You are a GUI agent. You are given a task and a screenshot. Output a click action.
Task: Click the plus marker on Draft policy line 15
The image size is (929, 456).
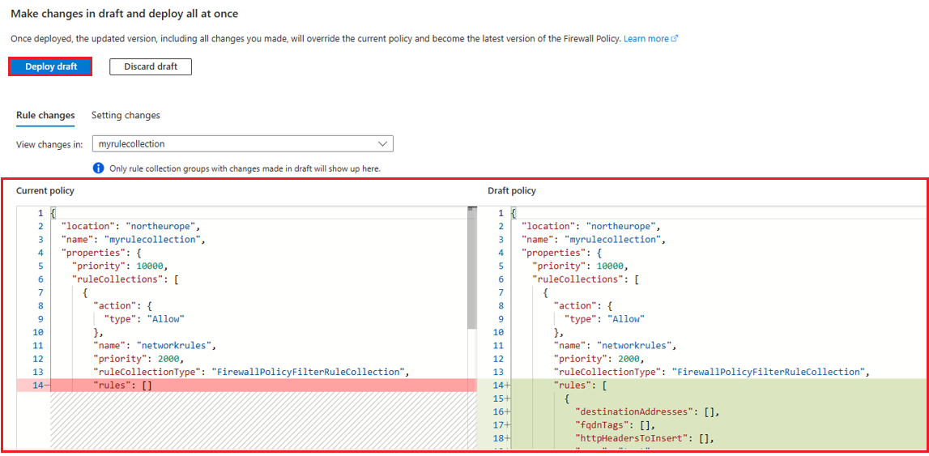click(x=508, y=398)
